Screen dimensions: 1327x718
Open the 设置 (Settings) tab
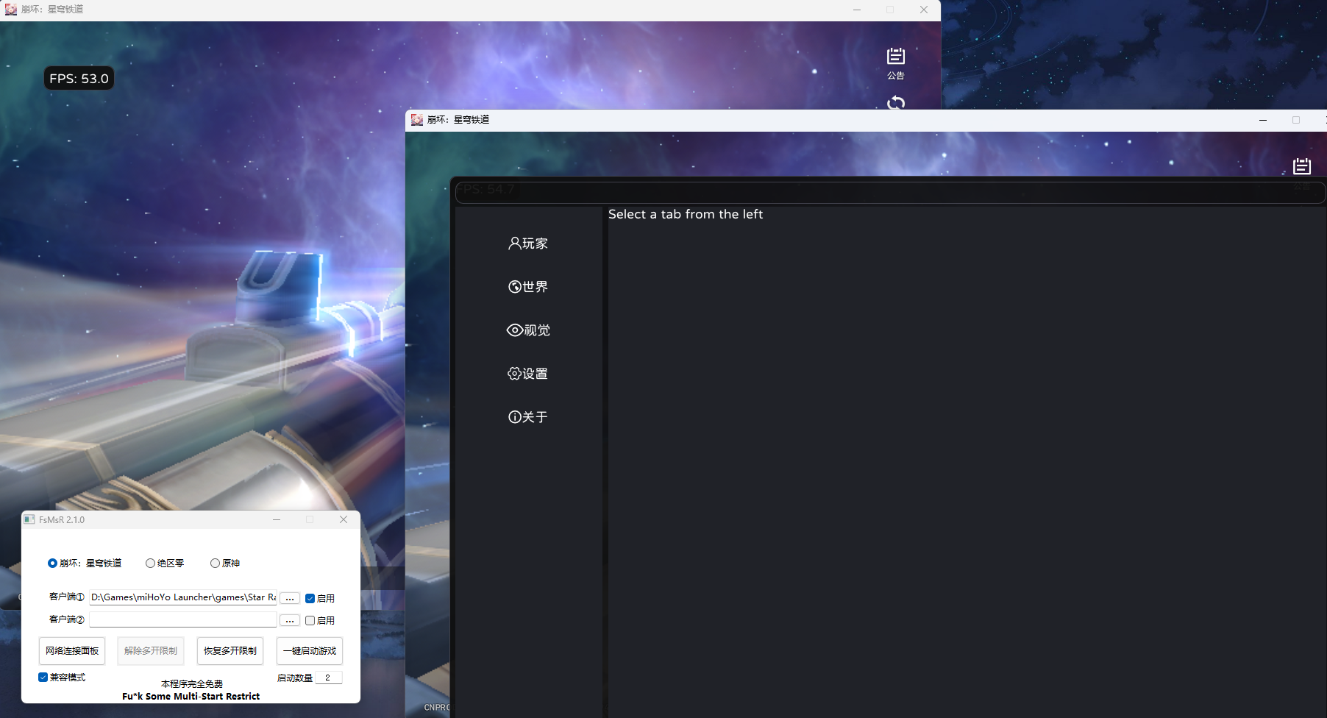(x=528, y=374)
